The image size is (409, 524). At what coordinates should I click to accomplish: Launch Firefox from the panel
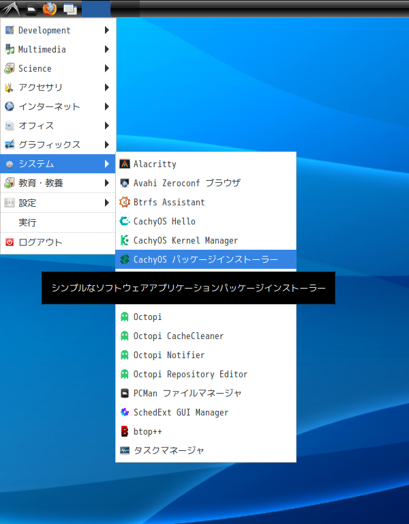click(x=49, y=9)
